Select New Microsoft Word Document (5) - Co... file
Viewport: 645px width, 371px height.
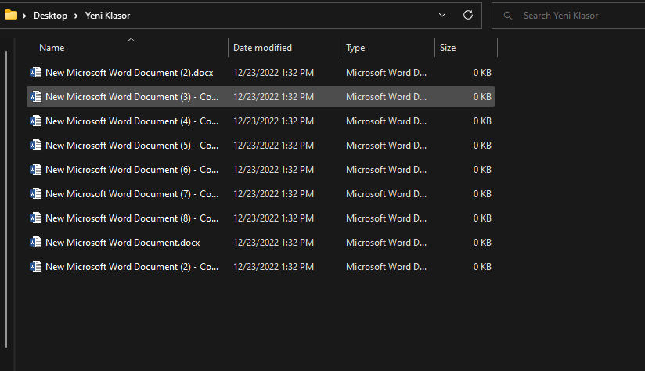tap(132, 146)
